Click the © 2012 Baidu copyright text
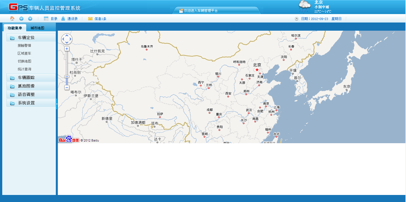Screen dimensions: 406x202 pos(90,140)
